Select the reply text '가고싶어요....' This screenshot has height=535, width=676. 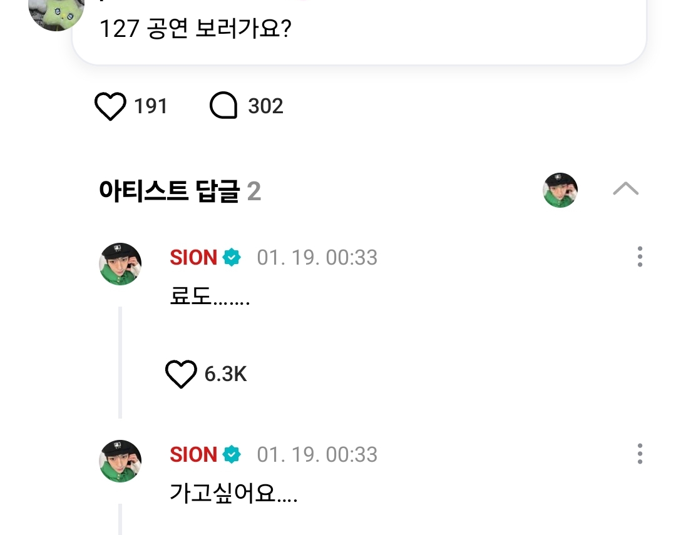point(233,493)
